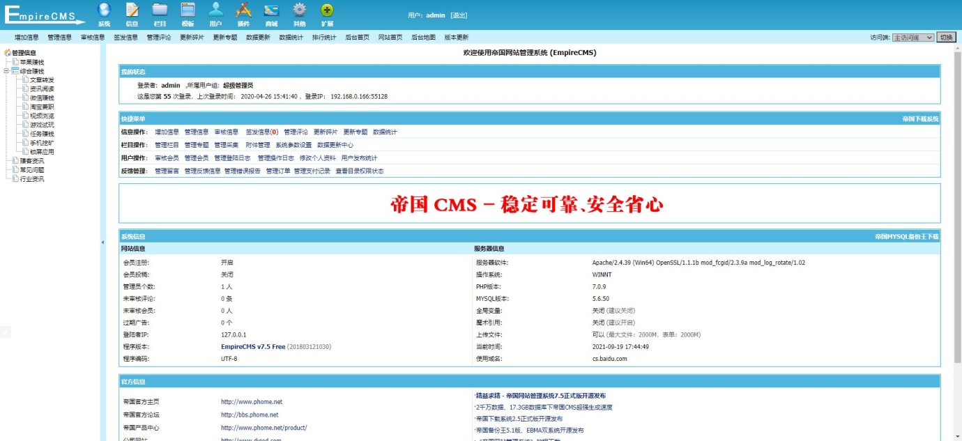Open 用户发布统计 in the quick menu
This screenshot has height=441, width=962.
pyautogui.click(x=360, y=158)
